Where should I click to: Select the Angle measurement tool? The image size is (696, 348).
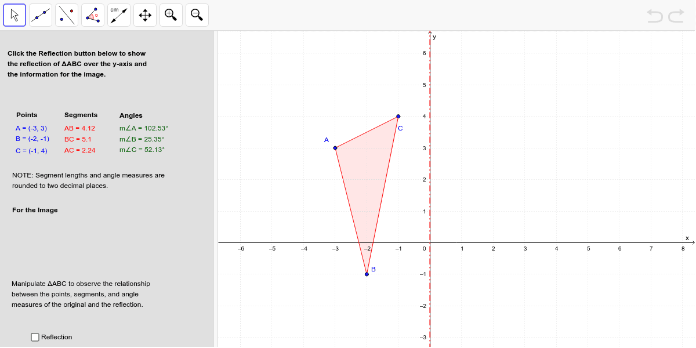(93, 15)
